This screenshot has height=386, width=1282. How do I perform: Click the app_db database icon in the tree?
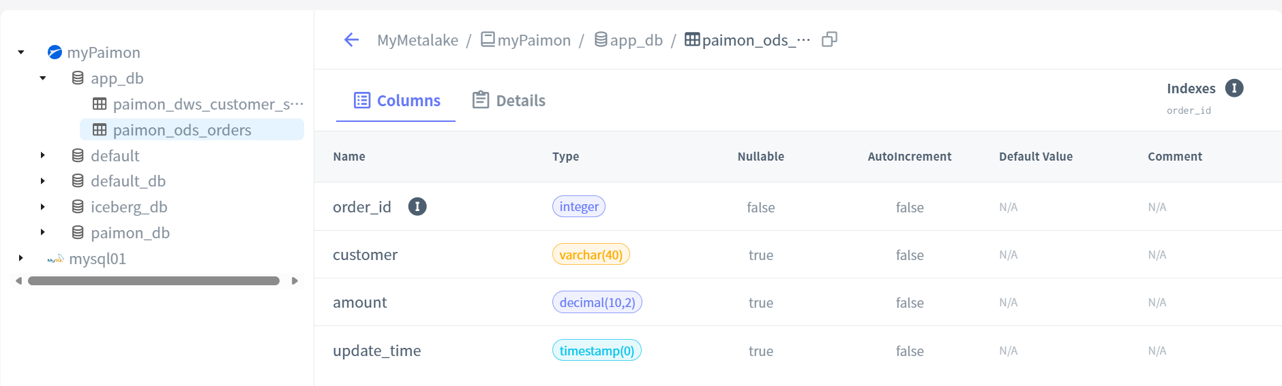(78, 78)
